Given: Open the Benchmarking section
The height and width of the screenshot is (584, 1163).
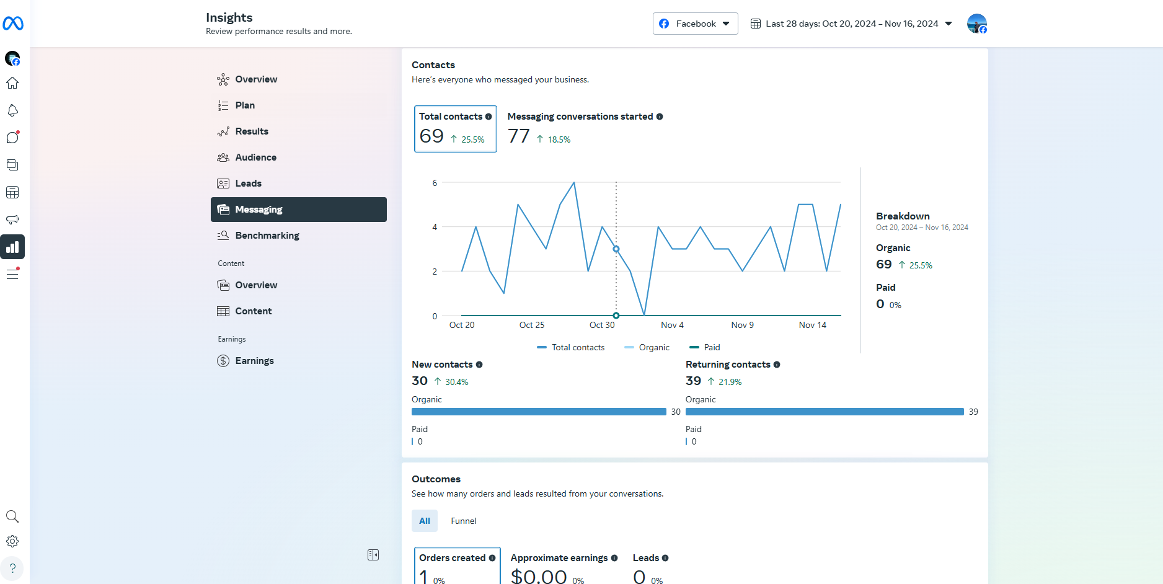Looking at the screenshot, I should (299, 236).
